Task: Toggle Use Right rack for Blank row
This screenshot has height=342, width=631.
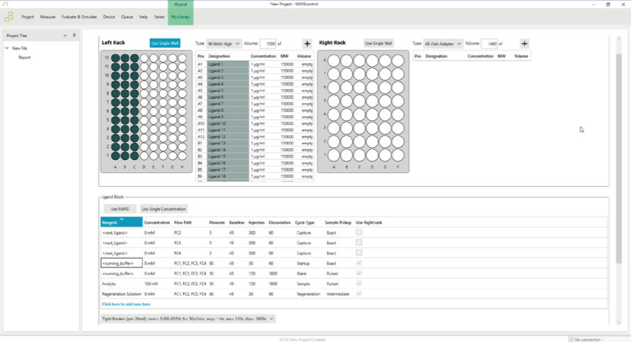Action: coord(359,273)
